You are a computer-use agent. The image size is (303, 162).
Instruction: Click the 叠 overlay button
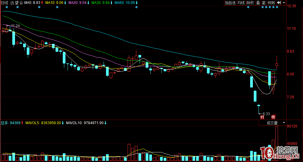(258, 3)
